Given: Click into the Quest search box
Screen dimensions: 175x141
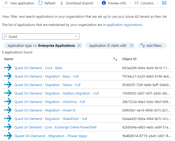Looking at the screenshot, I should point(41,36).
